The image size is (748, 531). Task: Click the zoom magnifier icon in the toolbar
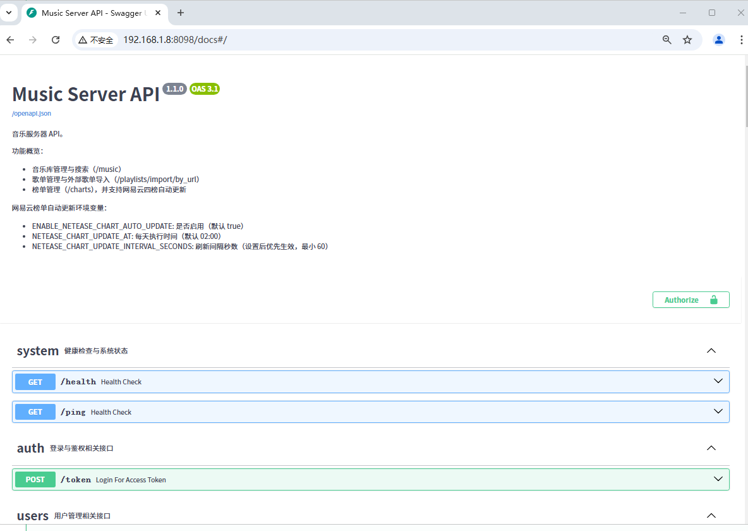pyautogui.click(x=667, y=39)
